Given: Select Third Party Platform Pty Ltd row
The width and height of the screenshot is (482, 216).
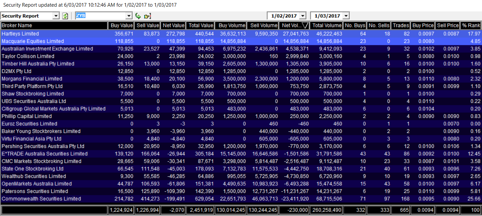Looking at the screenshot, I should coord(241,86).
